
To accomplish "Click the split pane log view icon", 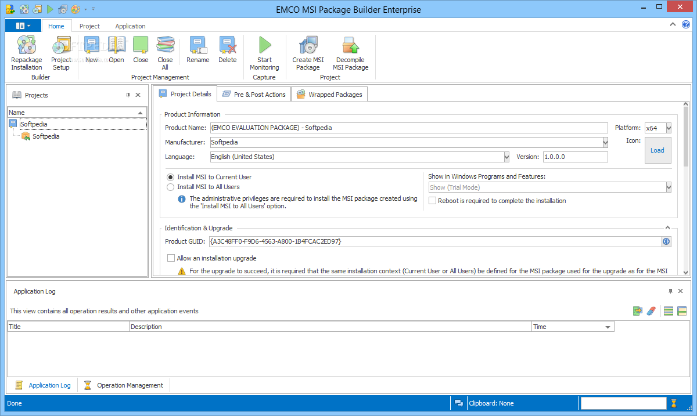I will pos(682,311).
